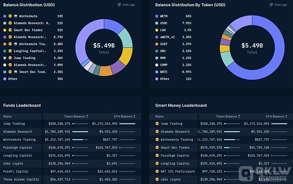The height and width of the screenshot is (184, 293).
Task: Click the emoji icon in the Alameda Research 12% legend row
Action: click(10, 23)
